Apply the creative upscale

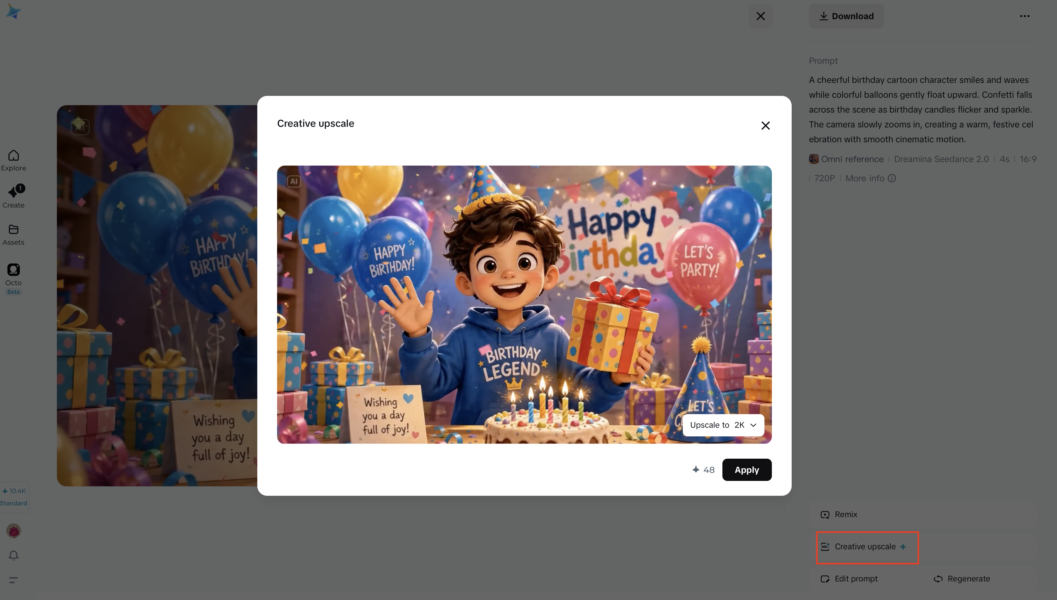click(x=747, y=470)
